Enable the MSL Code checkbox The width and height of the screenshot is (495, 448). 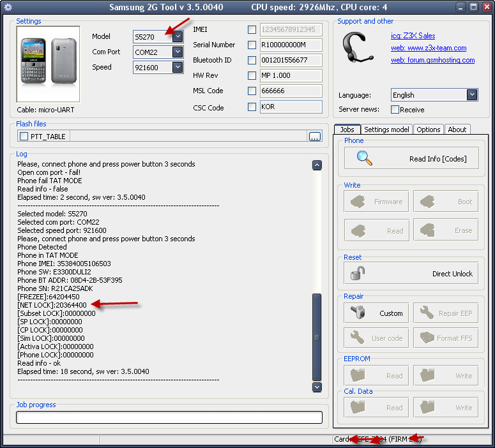tap(252, 91)
